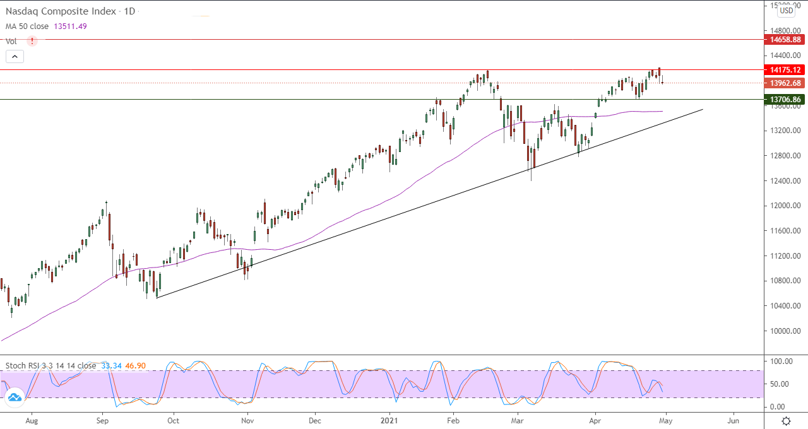Click the 1D interval label
This screenshot has width=808, height=429.
click(129, 11)
